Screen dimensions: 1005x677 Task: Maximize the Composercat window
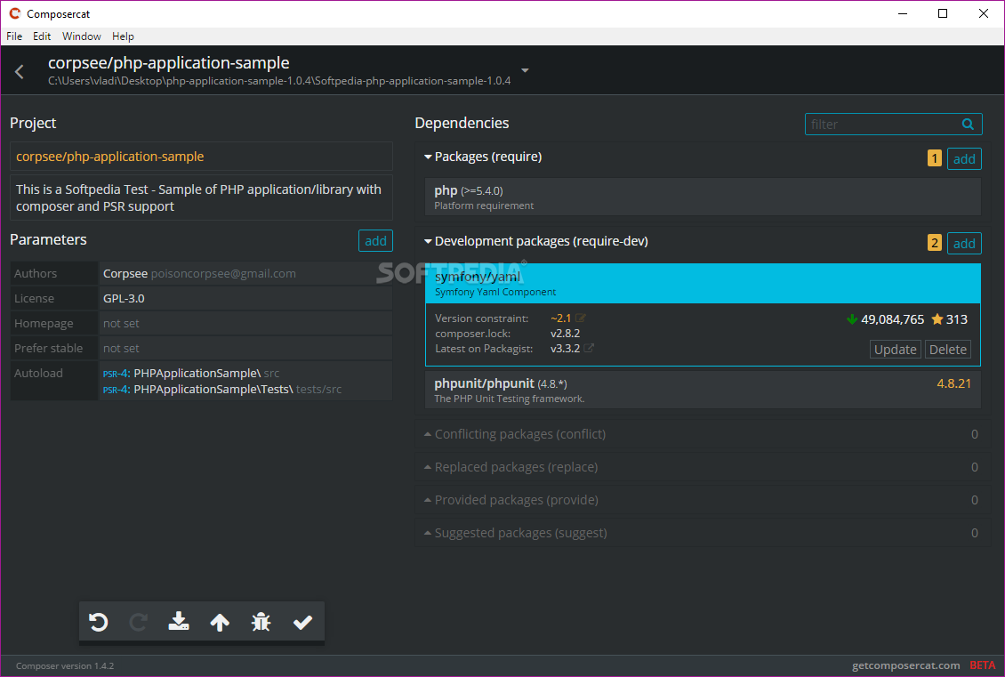pos(942,13)
